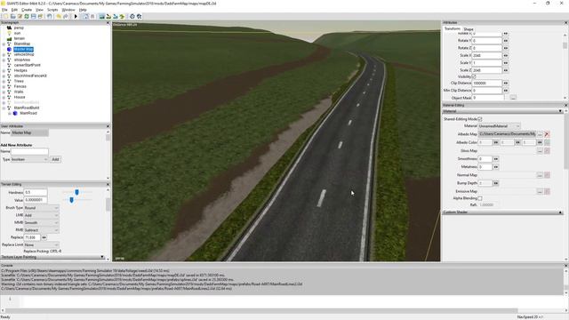The image size is (569, 320).
Task: Click the first gear settings toolbar icon
Action: coord(132,16)
